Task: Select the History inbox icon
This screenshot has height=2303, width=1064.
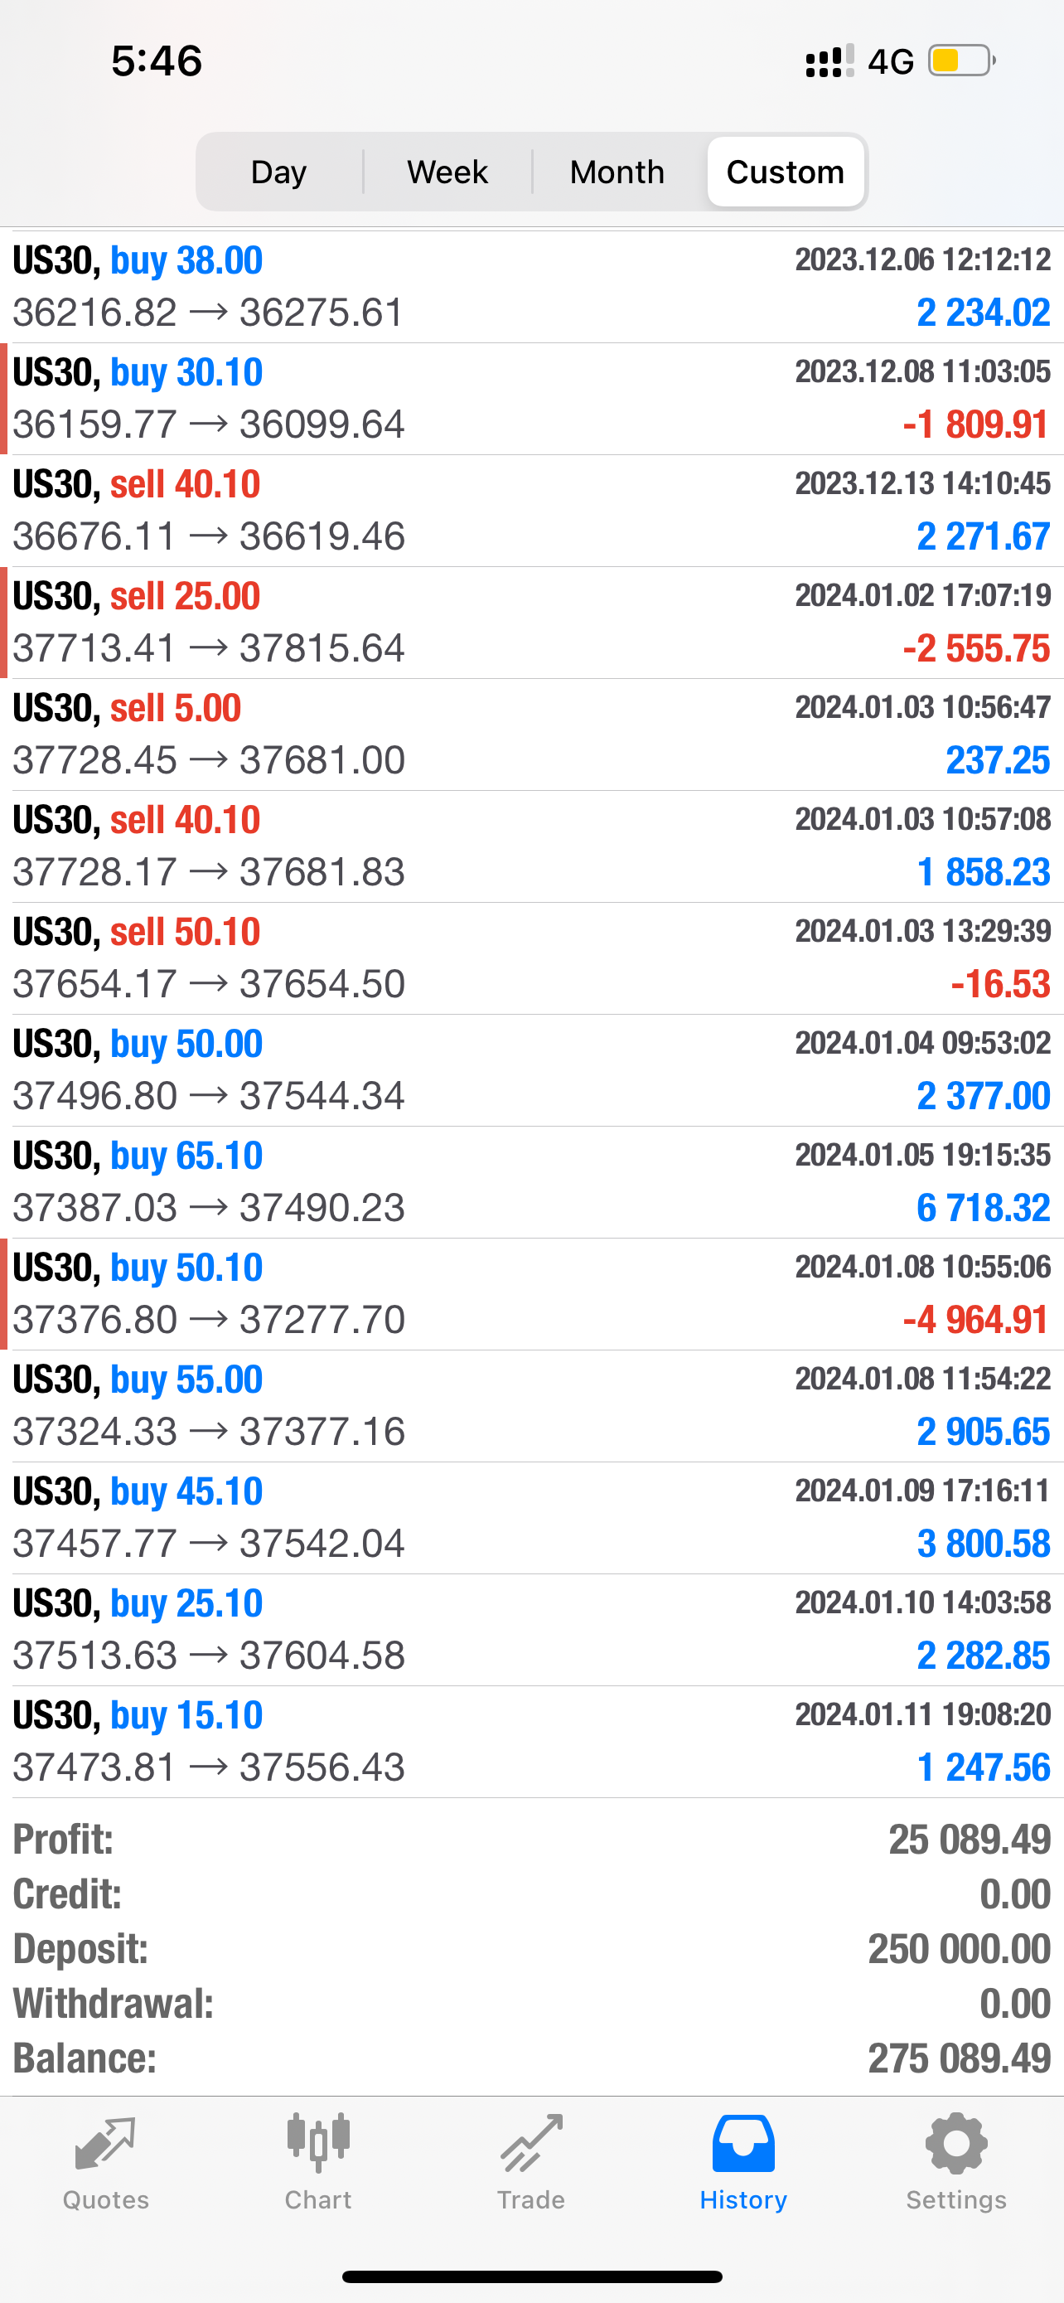Action: [743, 2144]
